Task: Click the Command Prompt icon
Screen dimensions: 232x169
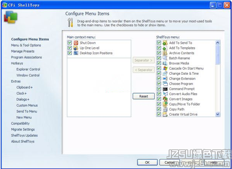Action: pos(165,89)
